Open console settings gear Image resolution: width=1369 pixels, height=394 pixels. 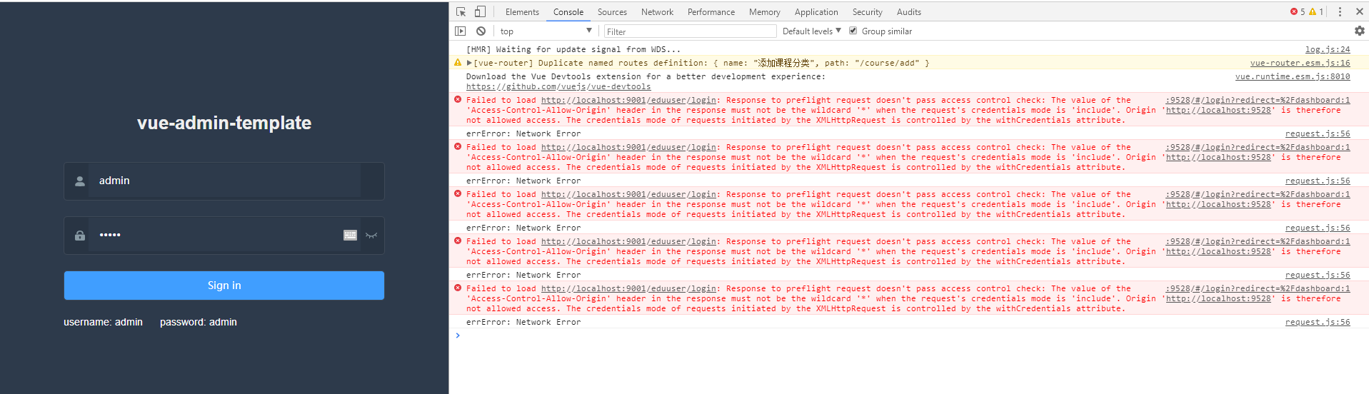[x=1359, y=31]
